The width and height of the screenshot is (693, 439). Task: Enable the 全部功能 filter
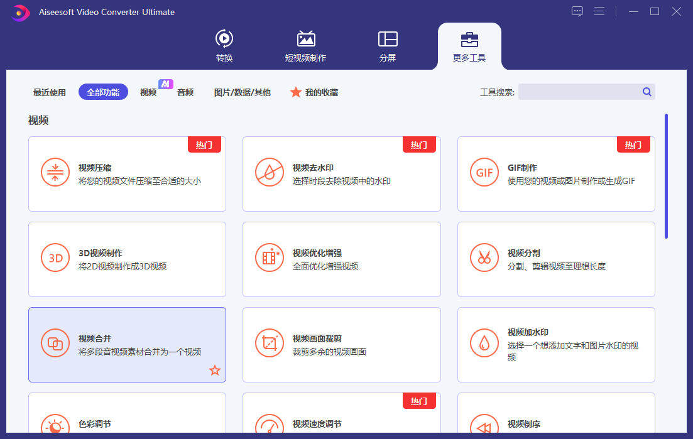point(102,92)
